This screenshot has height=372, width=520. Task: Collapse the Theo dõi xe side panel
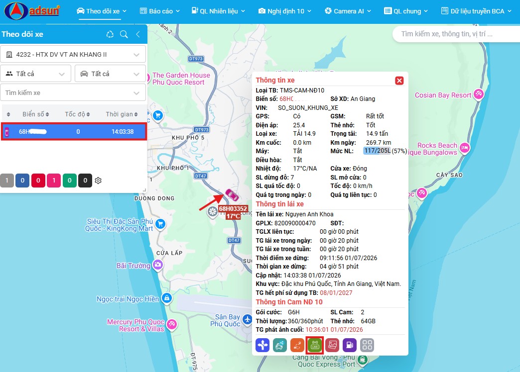pyautogui.click(x=138, y=34)
